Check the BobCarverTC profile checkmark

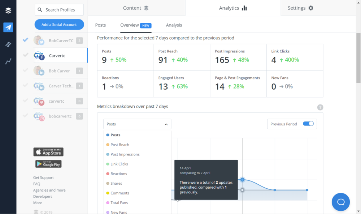coord(25,40)
